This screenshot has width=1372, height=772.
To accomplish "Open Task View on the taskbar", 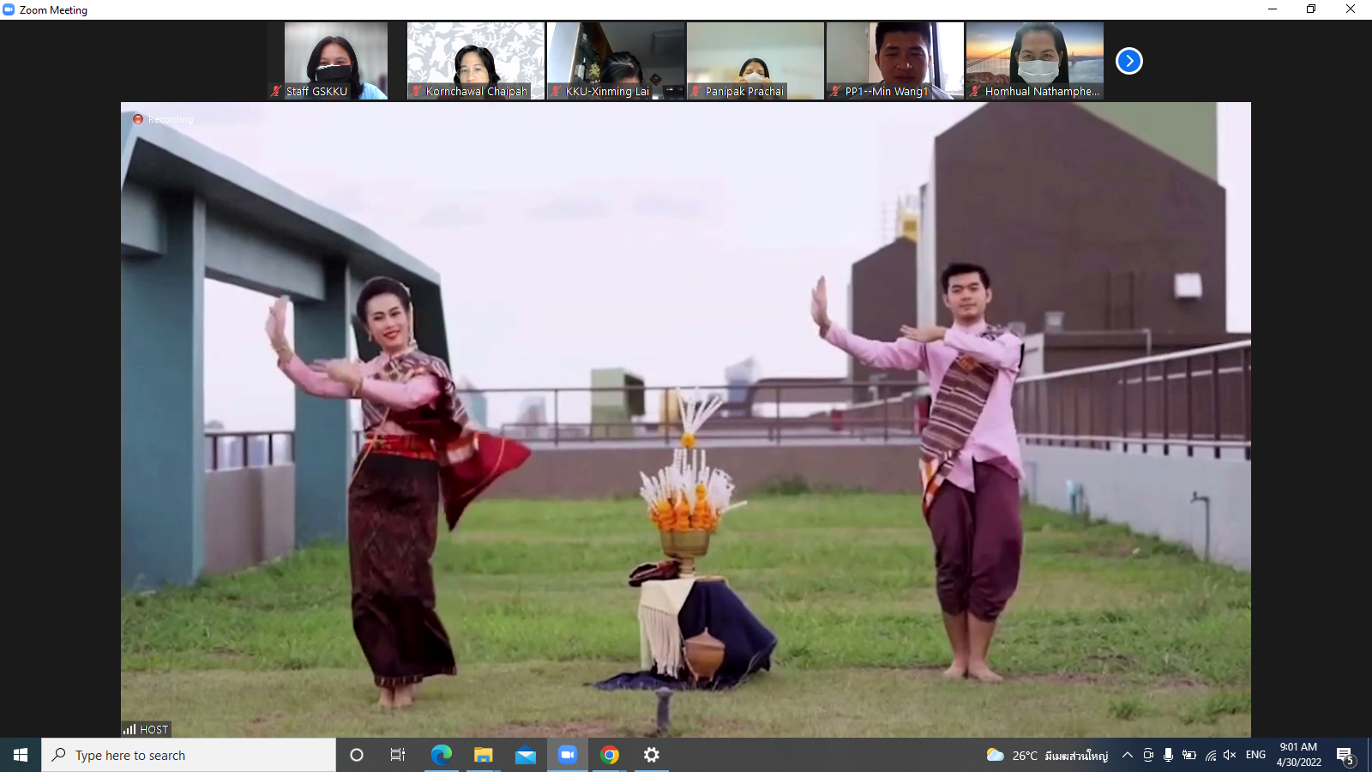I will [x=398, y=755].
